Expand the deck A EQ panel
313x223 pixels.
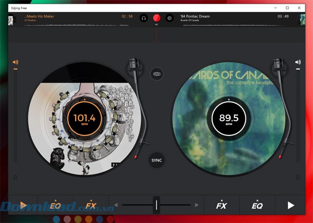point(55,205)
